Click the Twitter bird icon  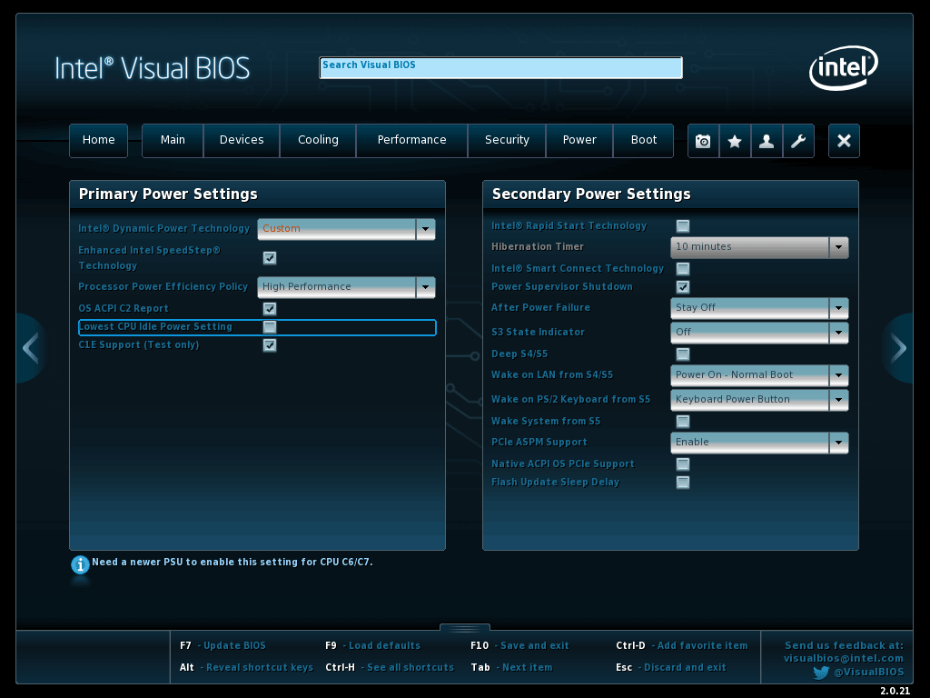[x=821, y=673]
